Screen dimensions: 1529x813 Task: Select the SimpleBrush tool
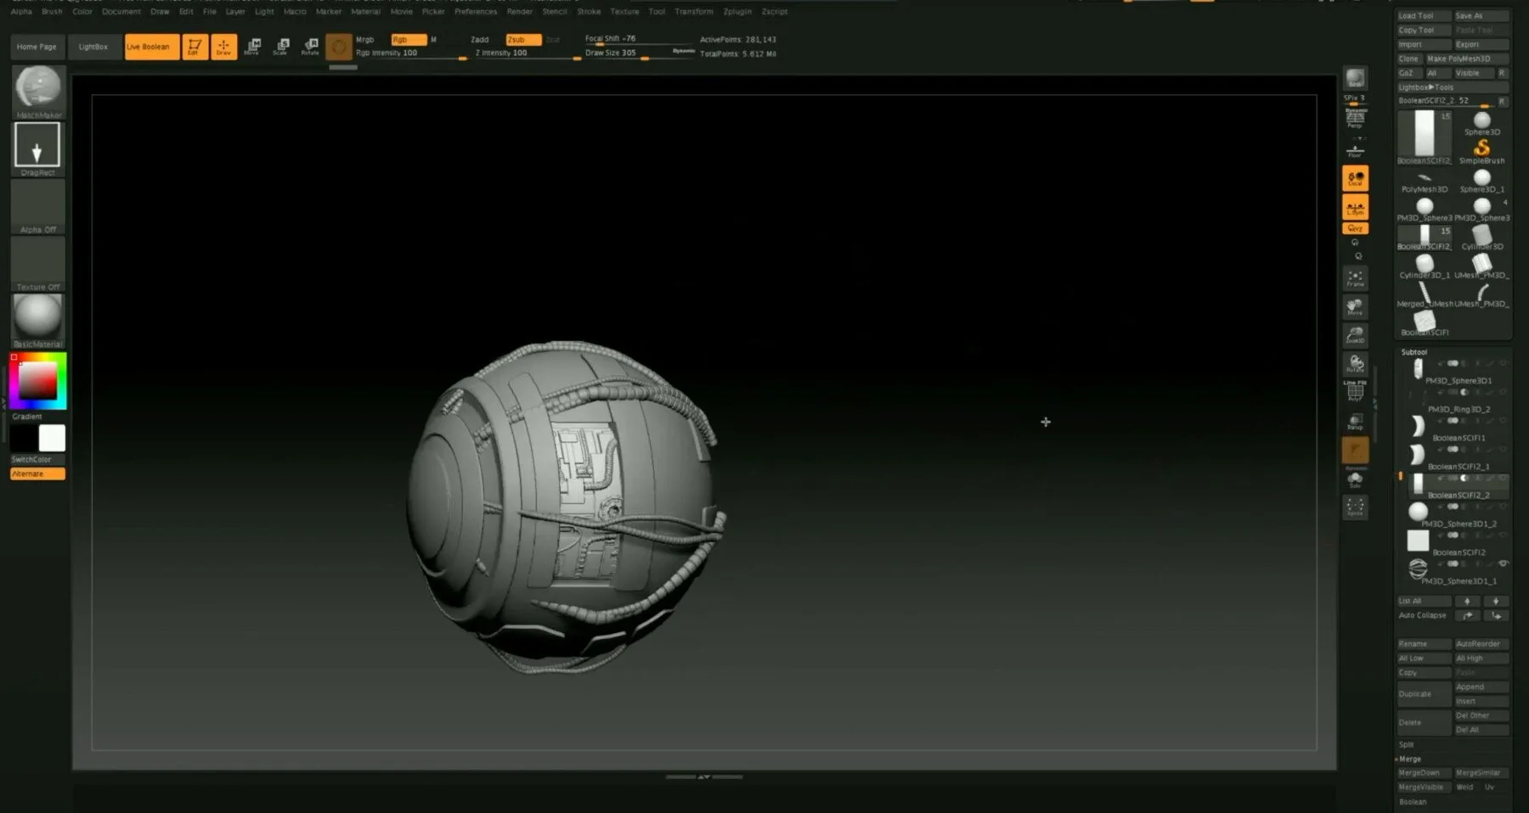point(1481,151)
